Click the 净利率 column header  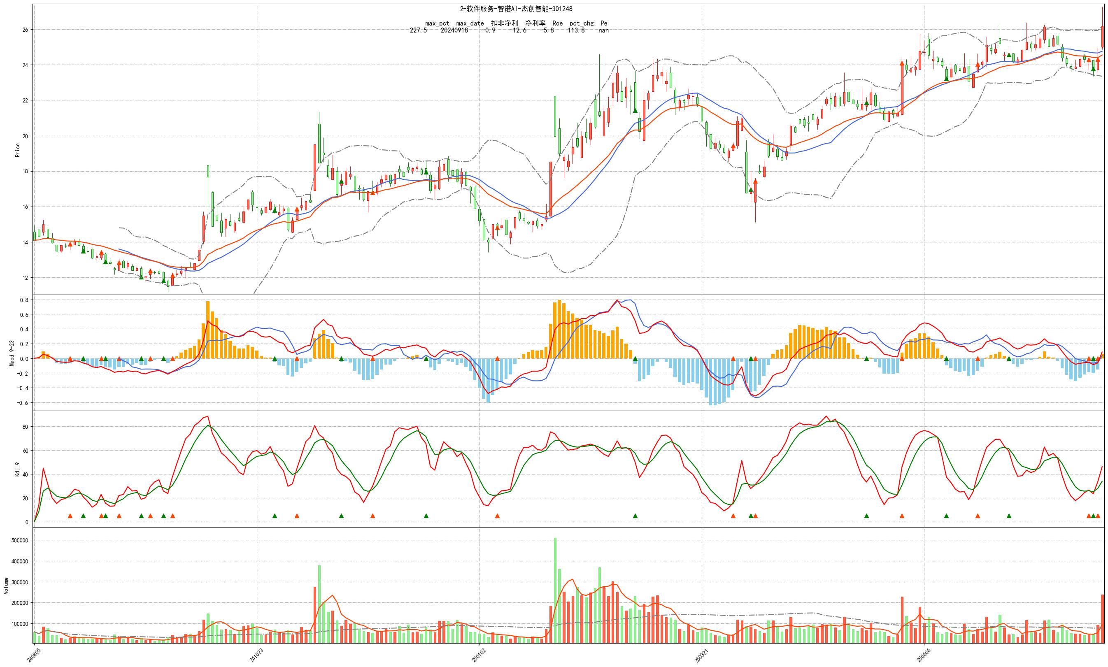[x=535, y=23]
